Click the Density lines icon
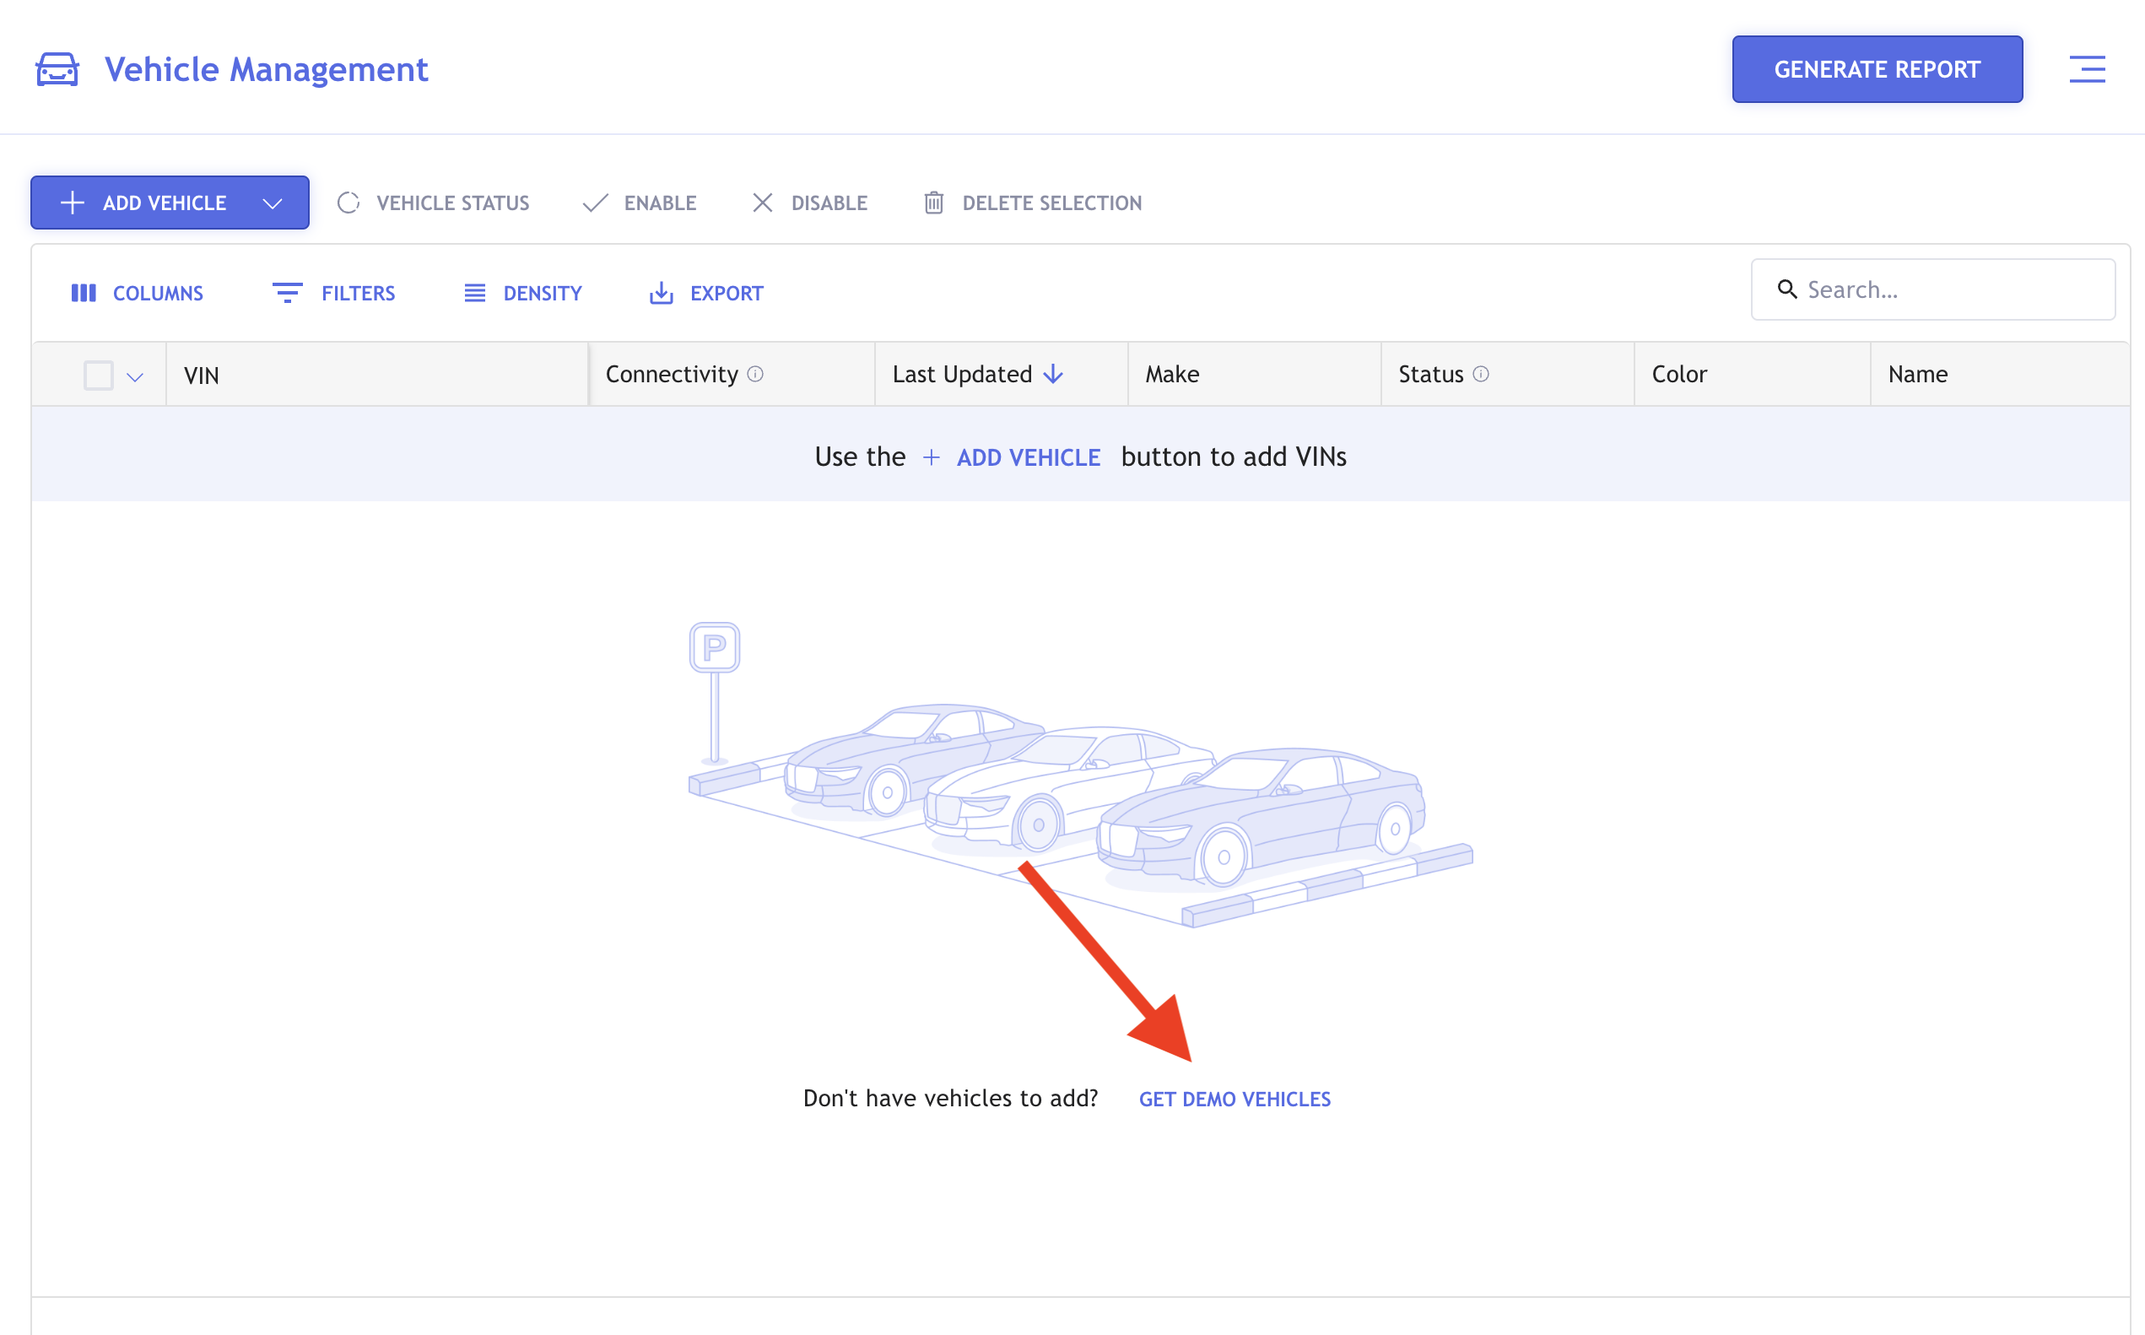Viewport: 2145px width, 1335px height. [x=475, y=293]
